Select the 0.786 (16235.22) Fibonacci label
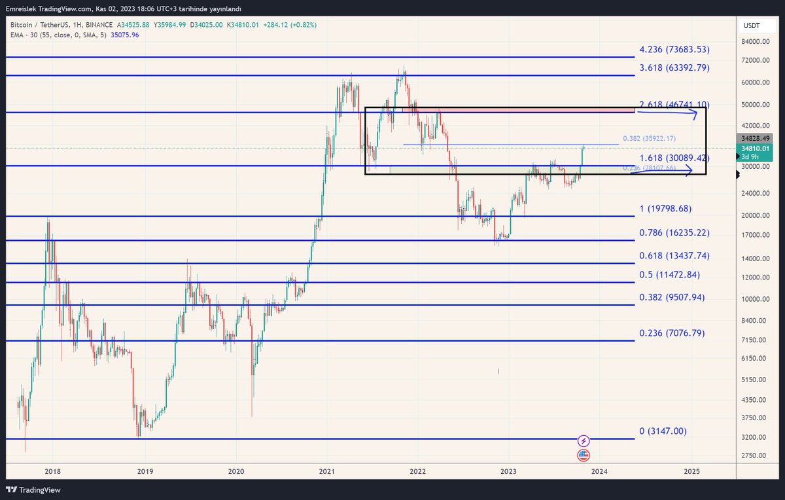 tap(674, 233)
